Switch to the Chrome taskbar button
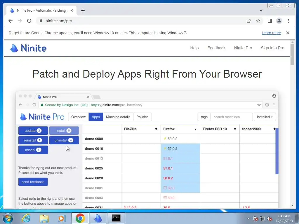The width and height of the screenshot is (299, 224). pyautogui.click(x=80, y=218)
